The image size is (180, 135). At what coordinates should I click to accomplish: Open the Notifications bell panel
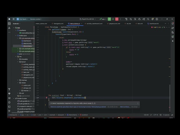point(173,24)
